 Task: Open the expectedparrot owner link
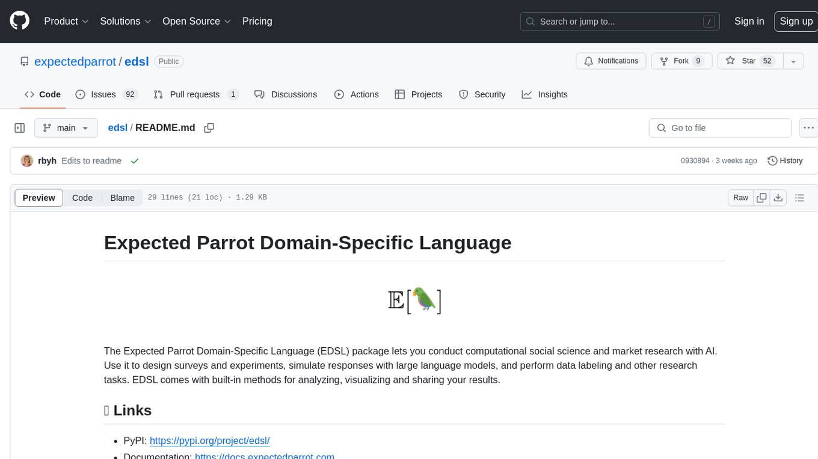[x=75, y=61]
